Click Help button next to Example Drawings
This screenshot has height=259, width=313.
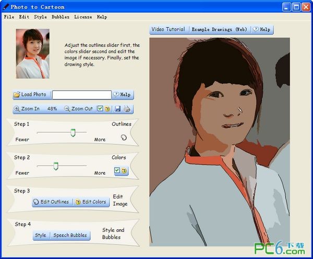(x=262, y=30)
